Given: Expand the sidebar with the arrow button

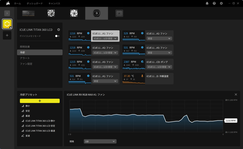Looking at the screenshot, I should (7, 13).
